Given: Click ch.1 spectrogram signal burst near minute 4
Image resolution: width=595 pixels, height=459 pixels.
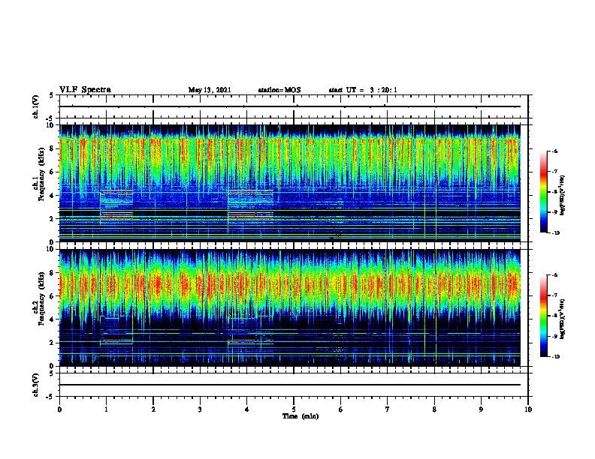Looking at the screenshot, I should coord(250,206).
